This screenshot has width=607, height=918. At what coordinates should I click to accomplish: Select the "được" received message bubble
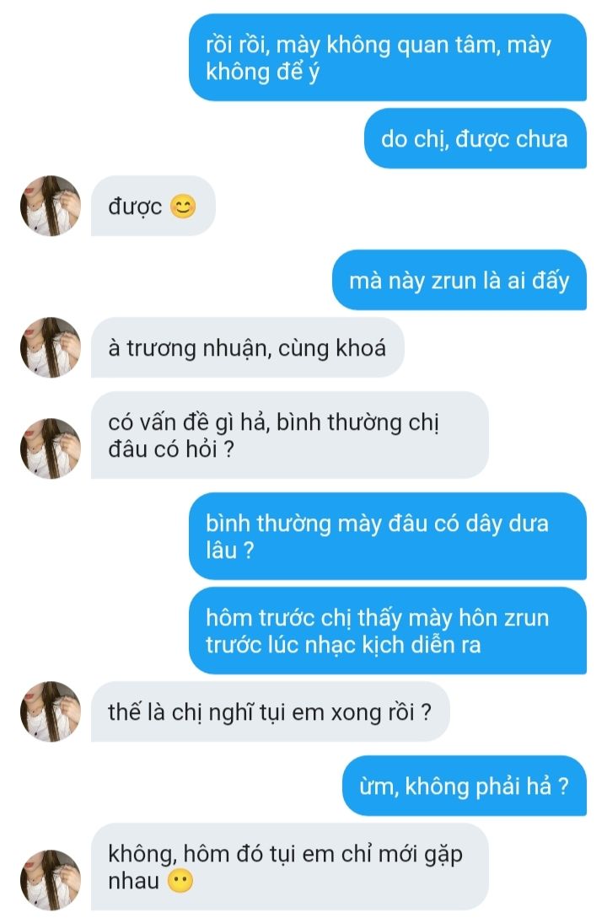click(153, 206)
